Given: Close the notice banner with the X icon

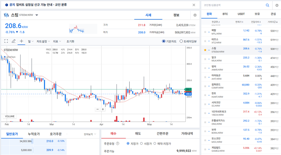Looking at the screenshot, I should [x=194, y=5].
